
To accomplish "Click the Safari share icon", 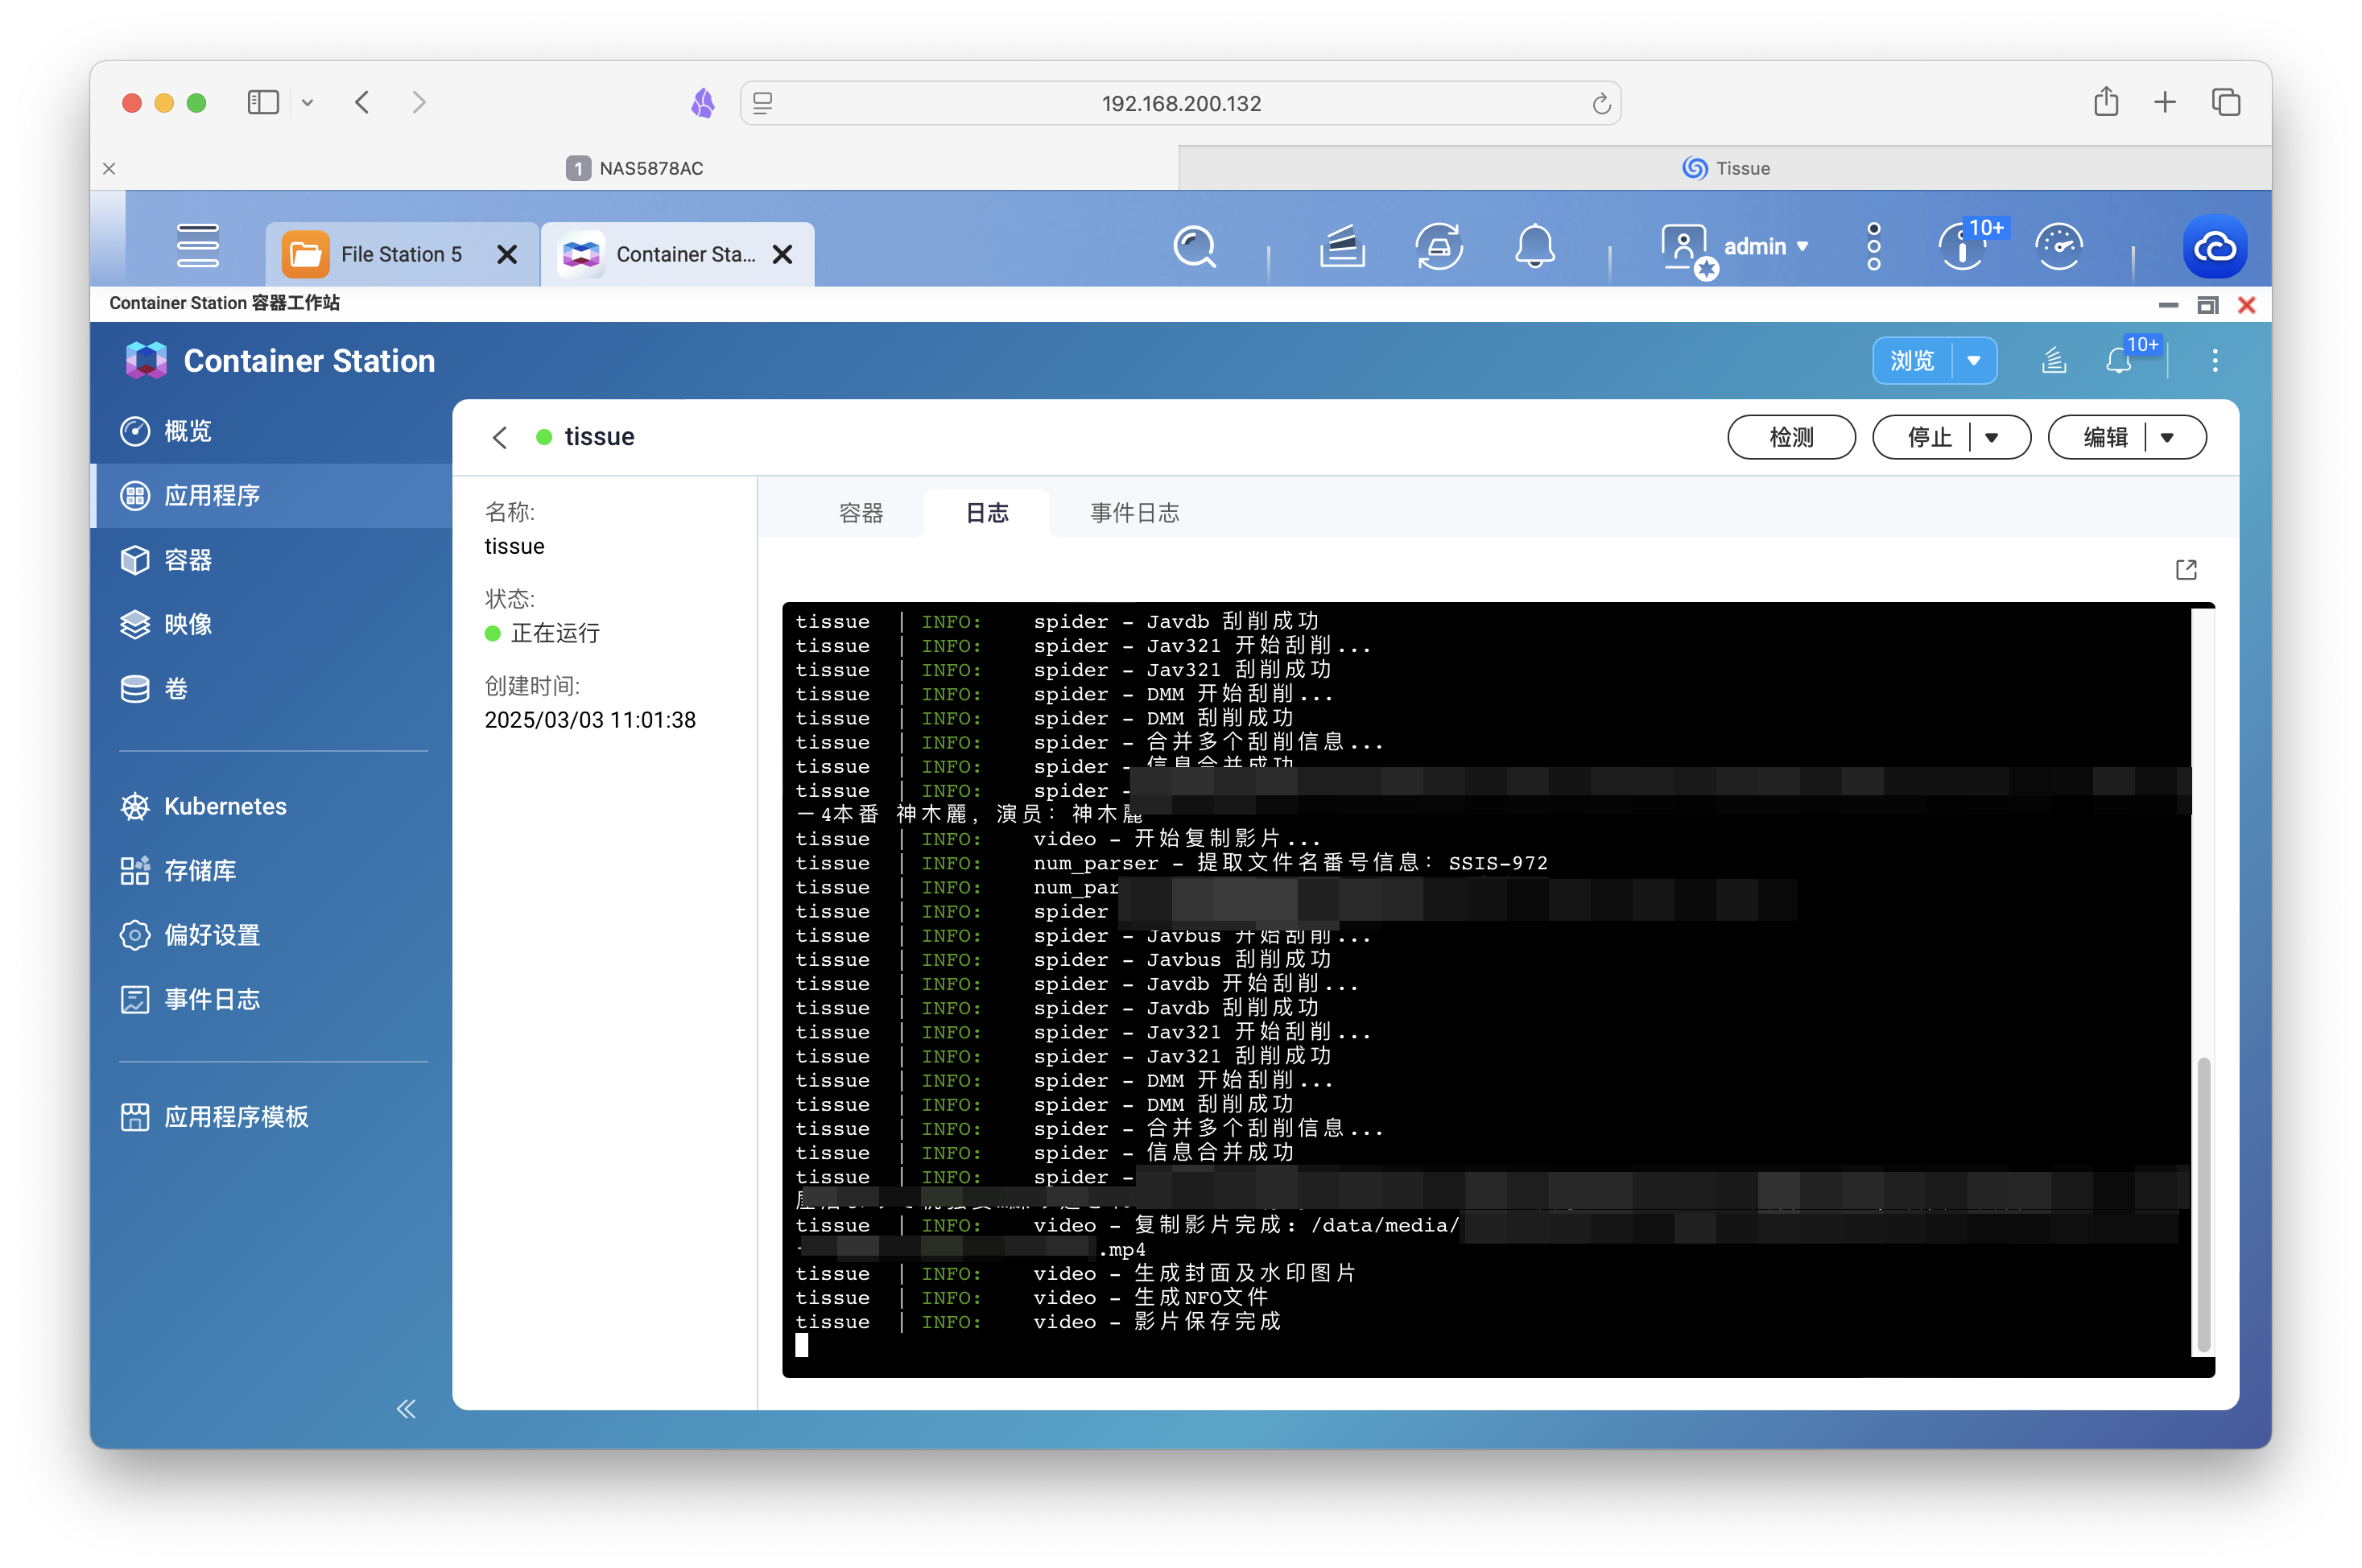I will [2106, 102].
